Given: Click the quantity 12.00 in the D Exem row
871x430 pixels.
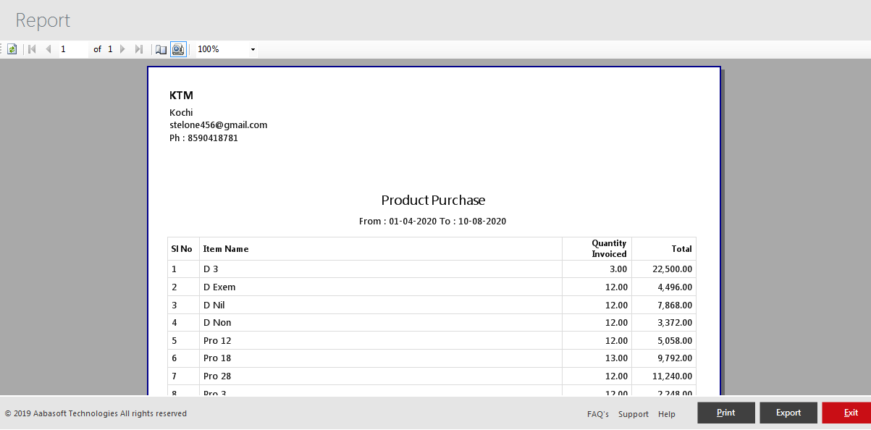Looking at the screenshot, I should (616, 287).
